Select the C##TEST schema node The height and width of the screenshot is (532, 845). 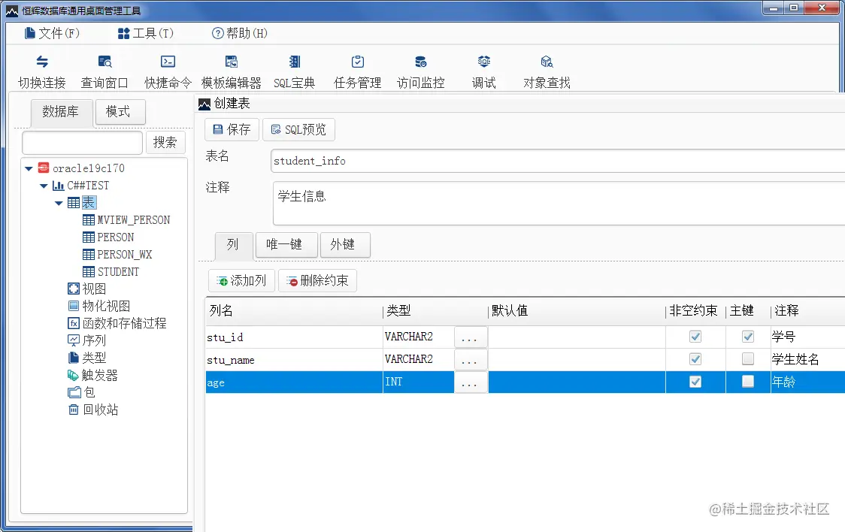(x=88, y=186)
